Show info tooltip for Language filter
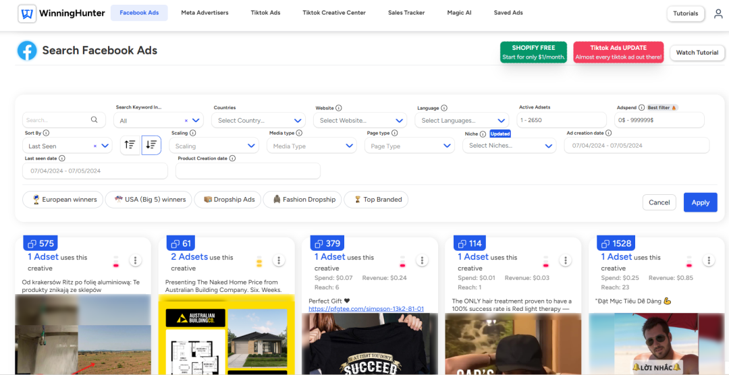 (443, 108)
